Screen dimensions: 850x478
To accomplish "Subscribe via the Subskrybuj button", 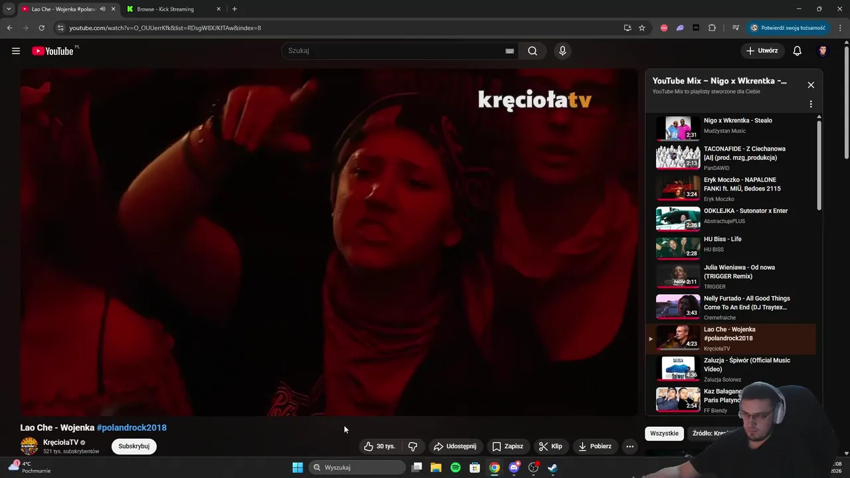I will [x=133, y=446].
